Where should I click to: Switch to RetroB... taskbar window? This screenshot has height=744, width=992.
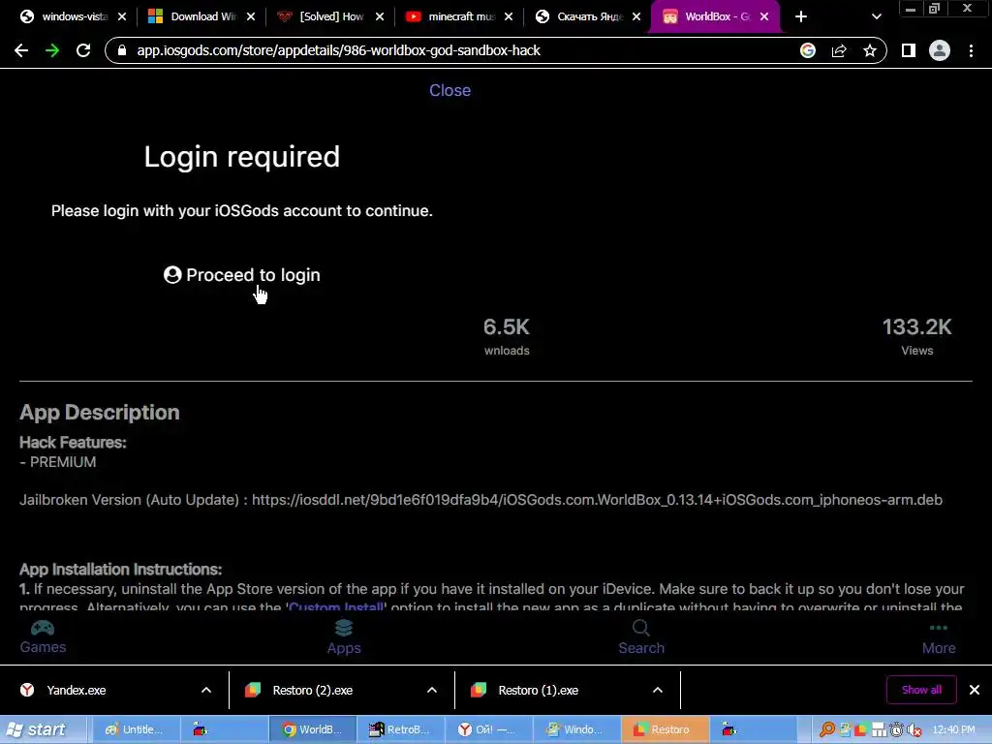click(x=400, y=730)
